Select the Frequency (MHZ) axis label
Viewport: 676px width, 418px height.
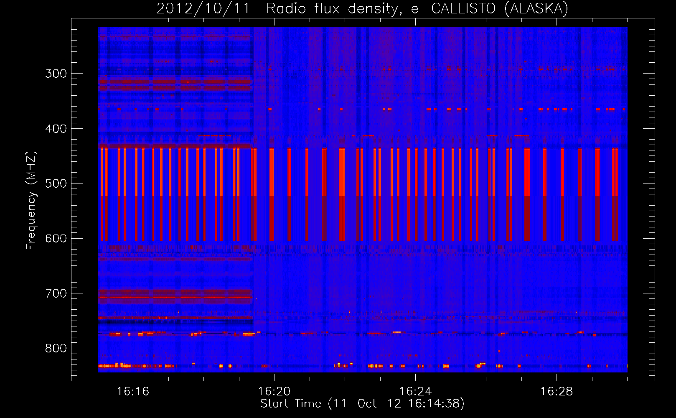31,200
